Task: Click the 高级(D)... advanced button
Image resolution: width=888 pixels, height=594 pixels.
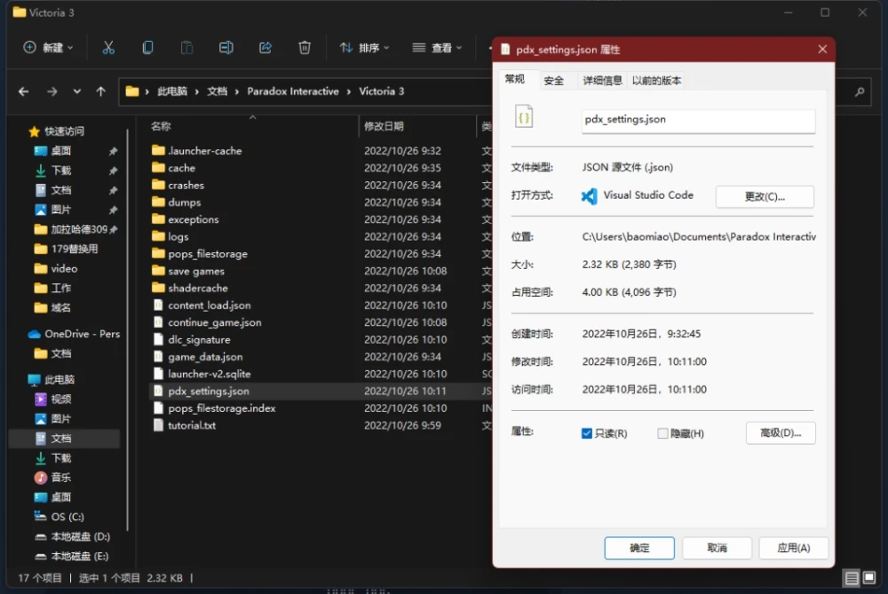Action: (x=781, y=433)
